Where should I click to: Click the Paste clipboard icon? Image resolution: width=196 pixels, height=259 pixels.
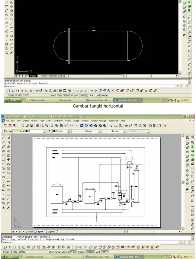[61, 126]
